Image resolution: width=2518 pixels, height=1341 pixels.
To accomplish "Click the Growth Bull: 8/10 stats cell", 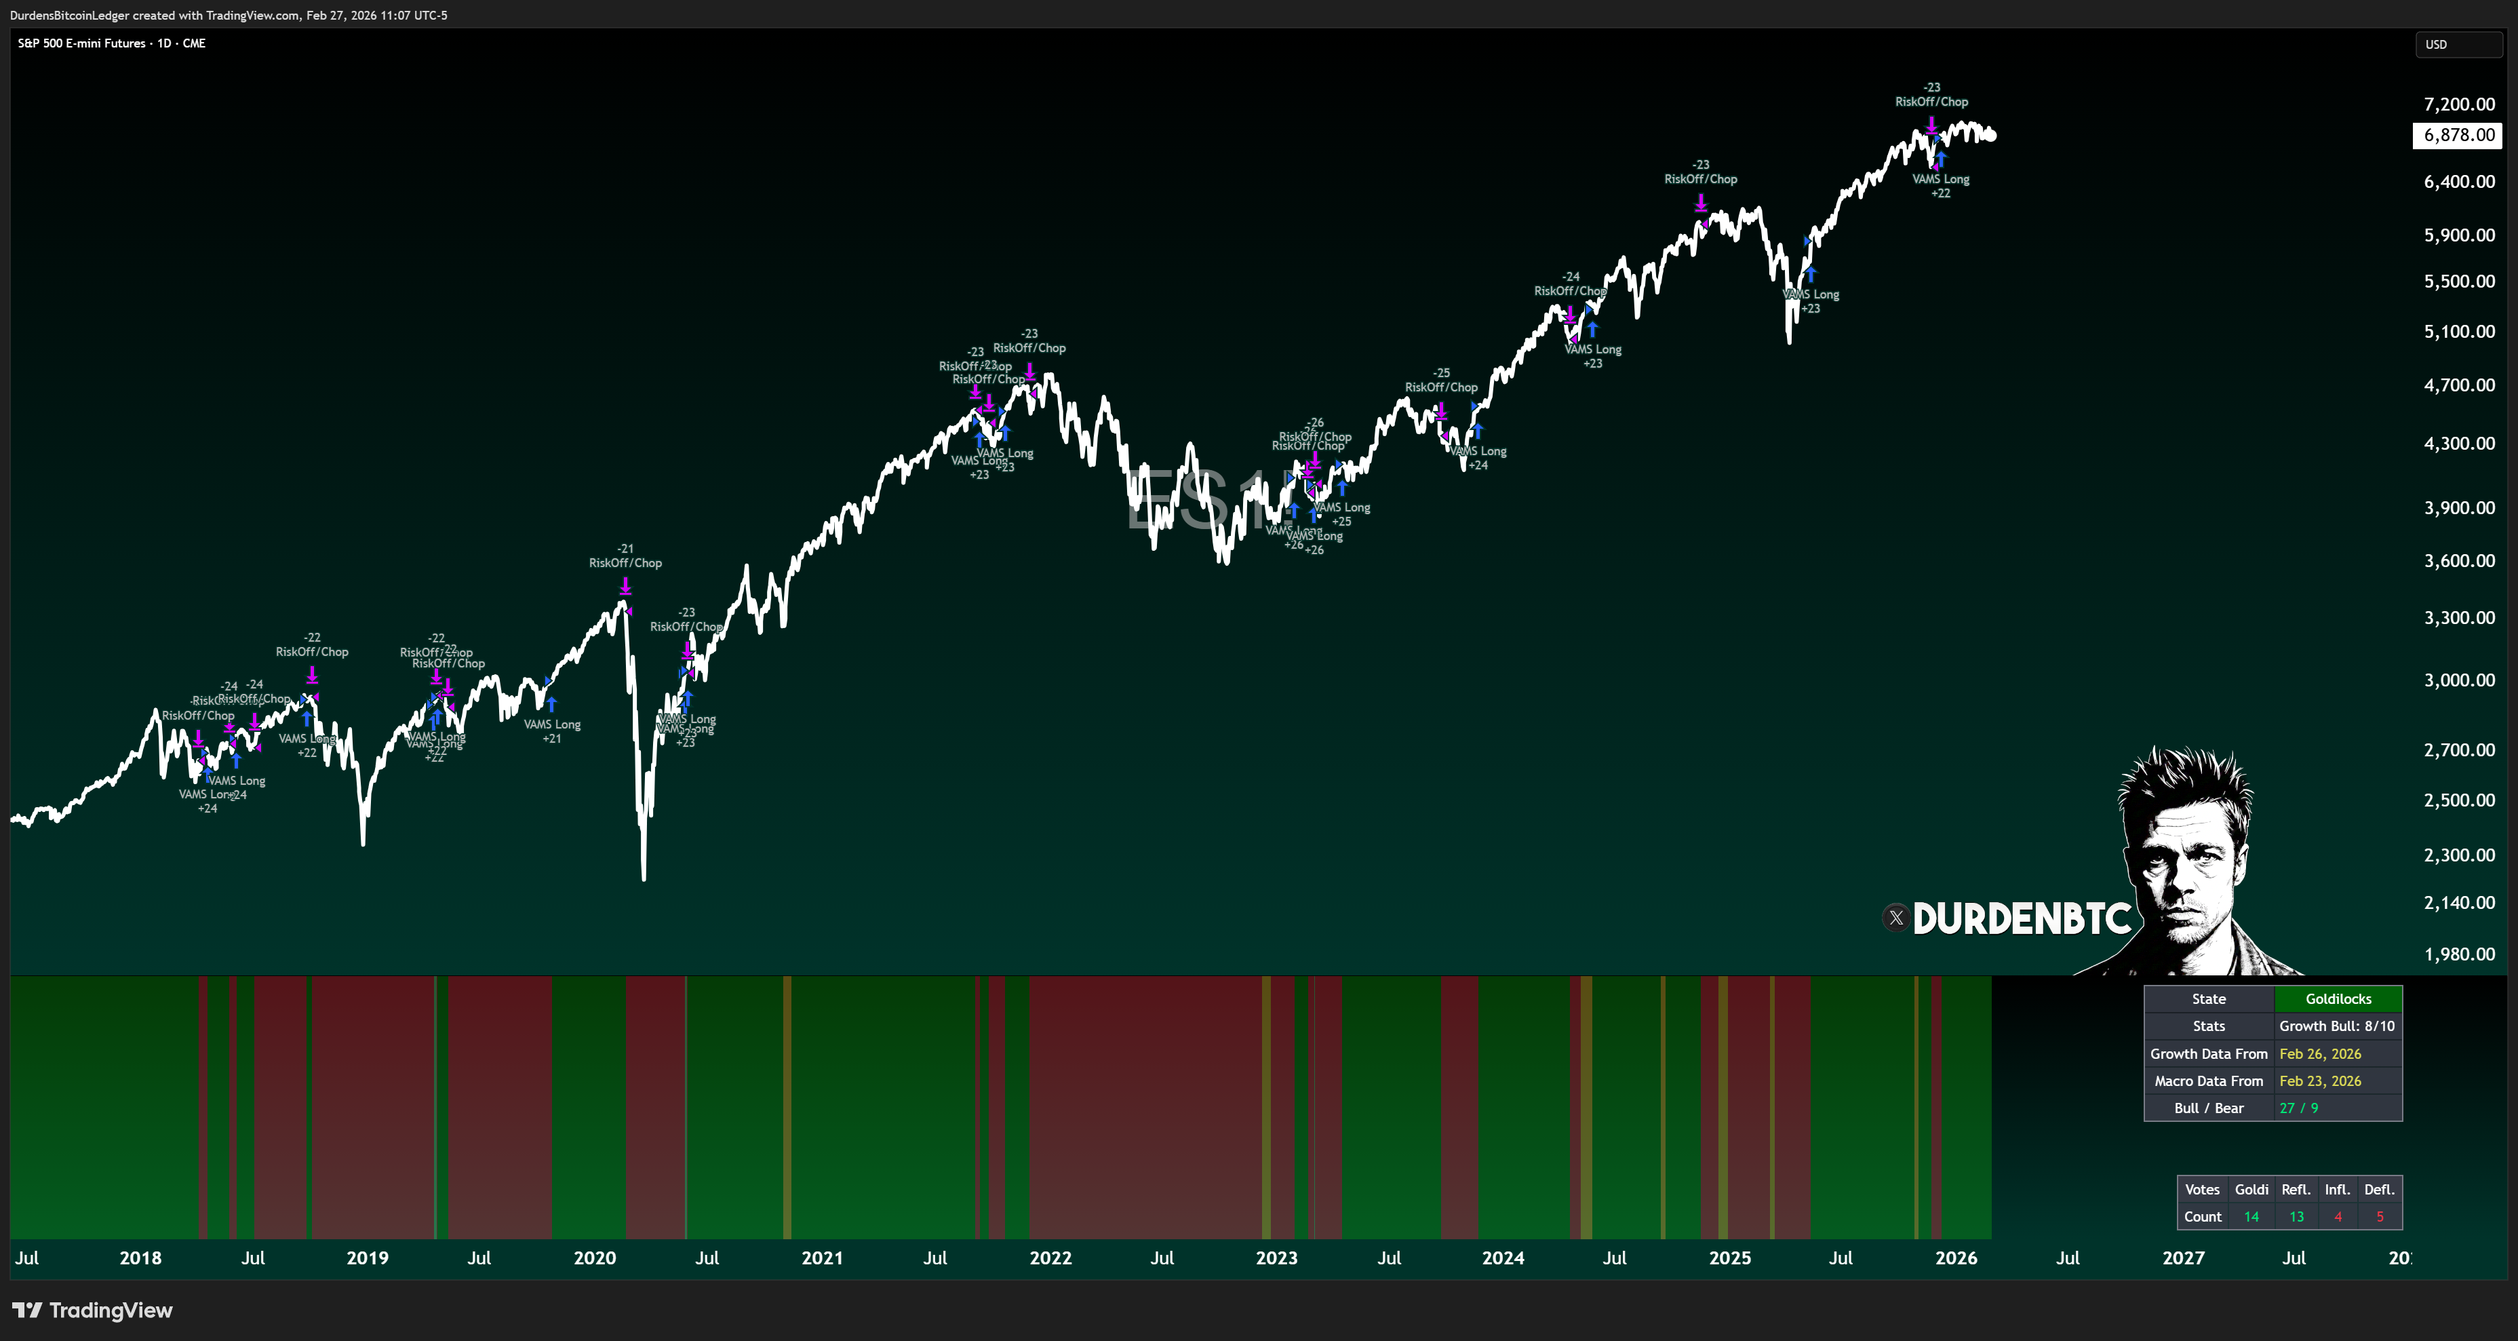I will [x=2337, y=1026].
